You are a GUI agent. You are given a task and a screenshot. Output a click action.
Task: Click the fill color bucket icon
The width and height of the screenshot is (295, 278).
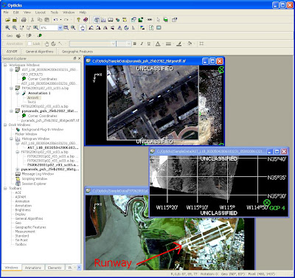click(x=190, y=44)
